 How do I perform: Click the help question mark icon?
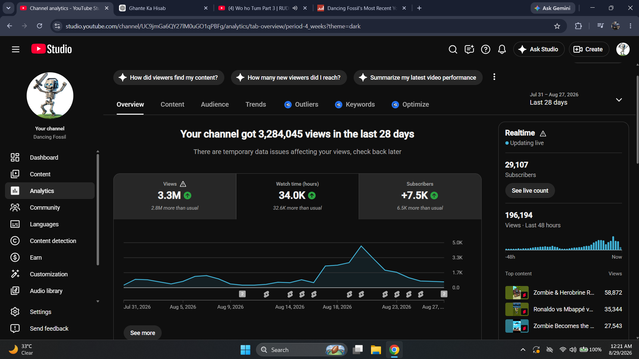click(x=486, y=49)
